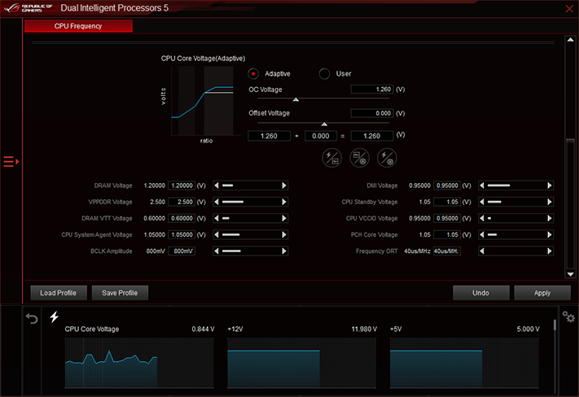Click the VPPDDR Voltage input field
The width and height of the screenshot is (579, 397).
click(182, 202)
